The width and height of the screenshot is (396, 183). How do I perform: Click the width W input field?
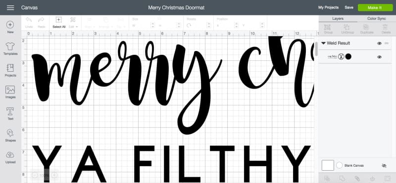[x=143, y=25]
